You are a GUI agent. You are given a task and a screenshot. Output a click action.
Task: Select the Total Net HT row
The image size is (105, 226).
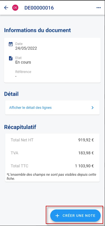[52, 140]
